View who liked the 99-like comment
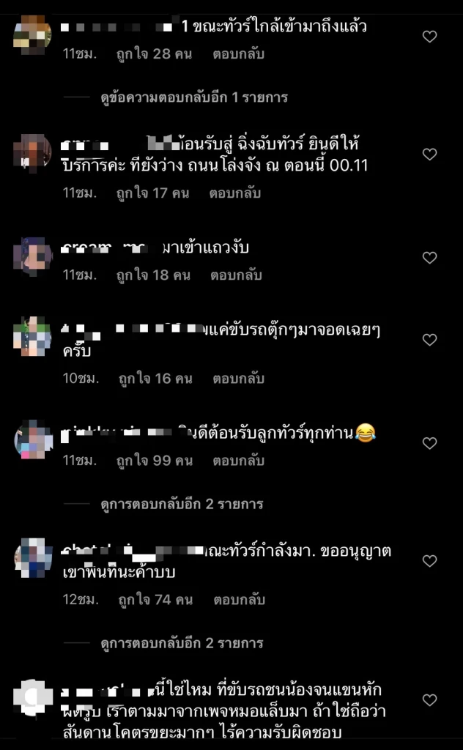This screenshot has width=463, height=750. click(x=155, y=461)
